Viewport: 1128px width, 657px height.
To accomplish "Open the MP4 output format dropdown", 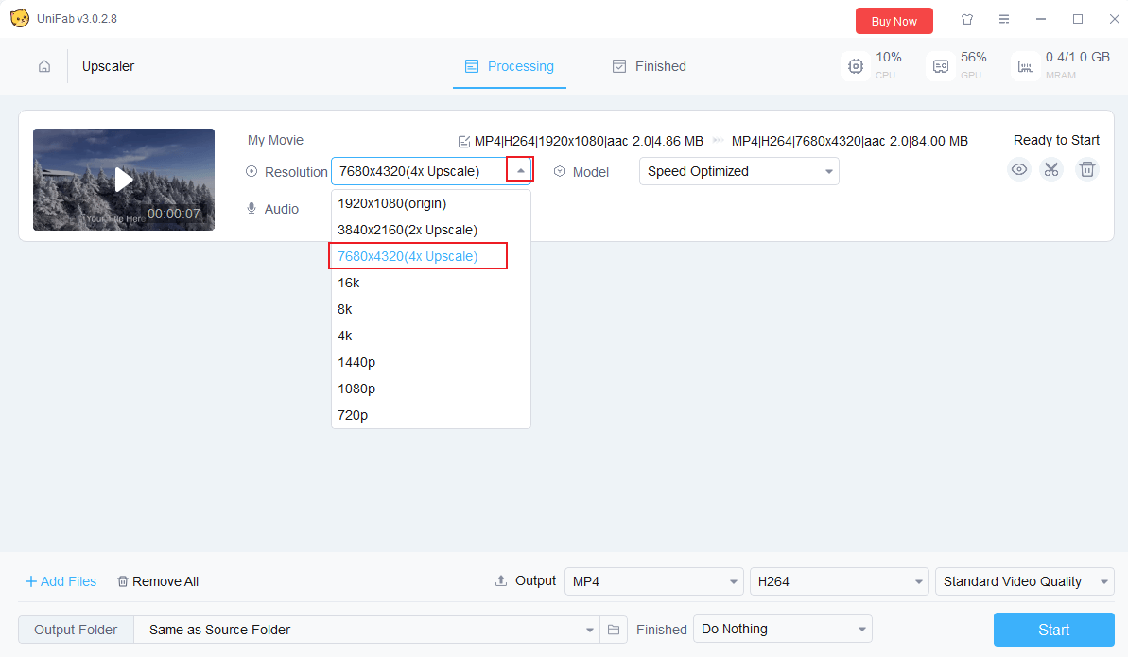I will click(654, 581).
